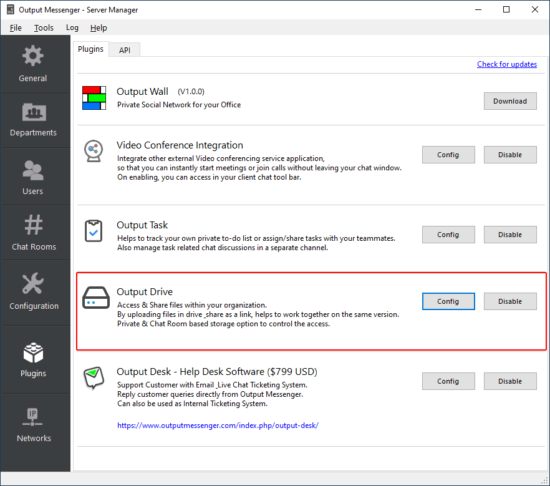Screen dimensions: 550x486
Task: Click the (V1.0.0) version label
Action: pyautogui.click(x=191, y=92)
